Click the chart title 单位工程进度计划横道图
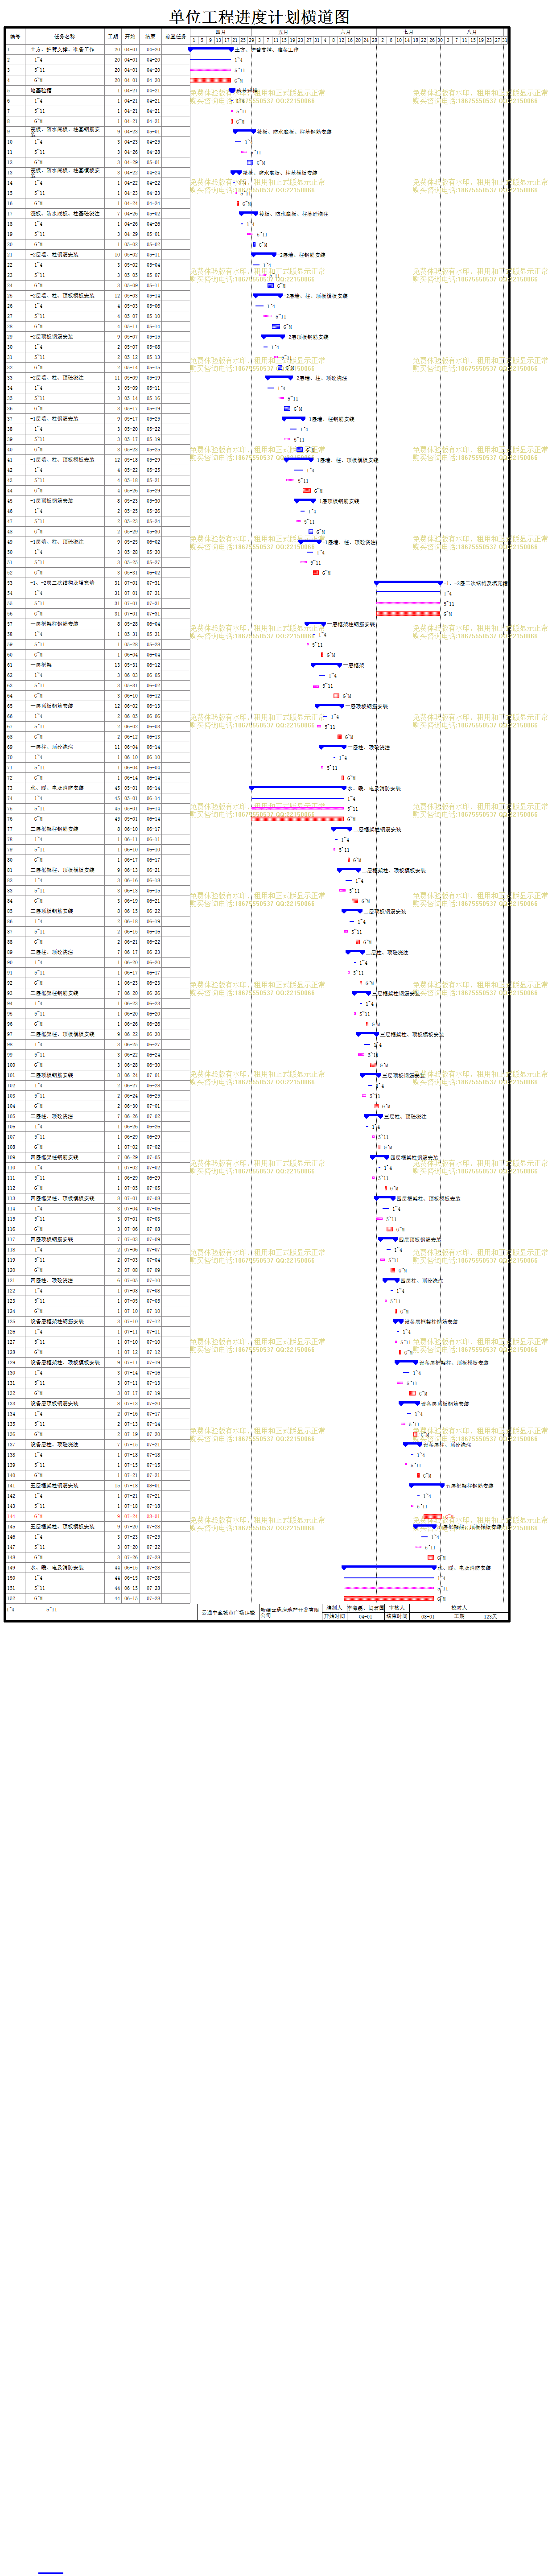548x2576 pixels. tap(259, 16)
